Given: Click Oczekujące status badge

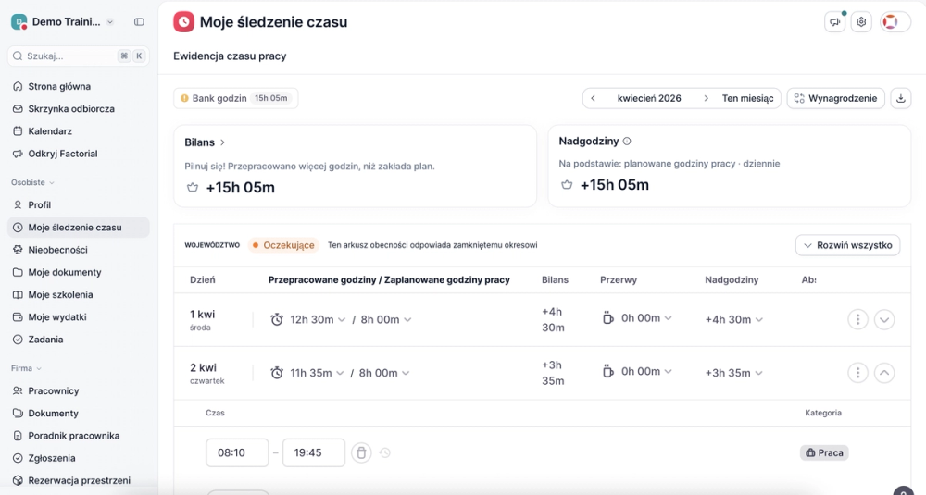Looking at the screenshot, I should coord(283,245).
